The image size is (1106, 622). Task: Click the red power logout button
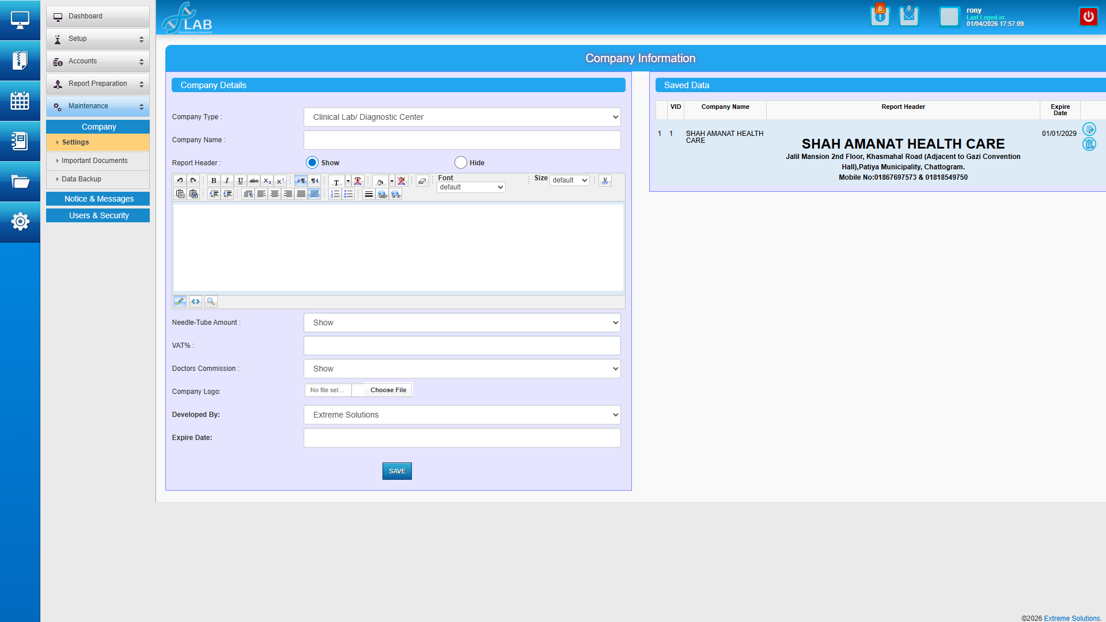[1088, 17]
